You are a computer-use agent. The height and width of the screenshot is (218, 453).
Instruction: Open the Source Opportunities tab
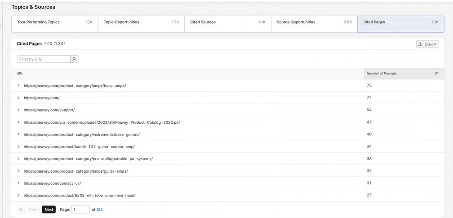[314, 24]
